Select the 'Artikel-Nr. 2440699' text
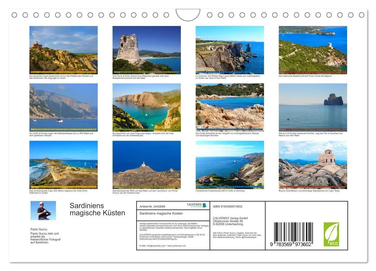Image resolution: width=376 pixels, height=271 pixels. click(x=152, y=207)
